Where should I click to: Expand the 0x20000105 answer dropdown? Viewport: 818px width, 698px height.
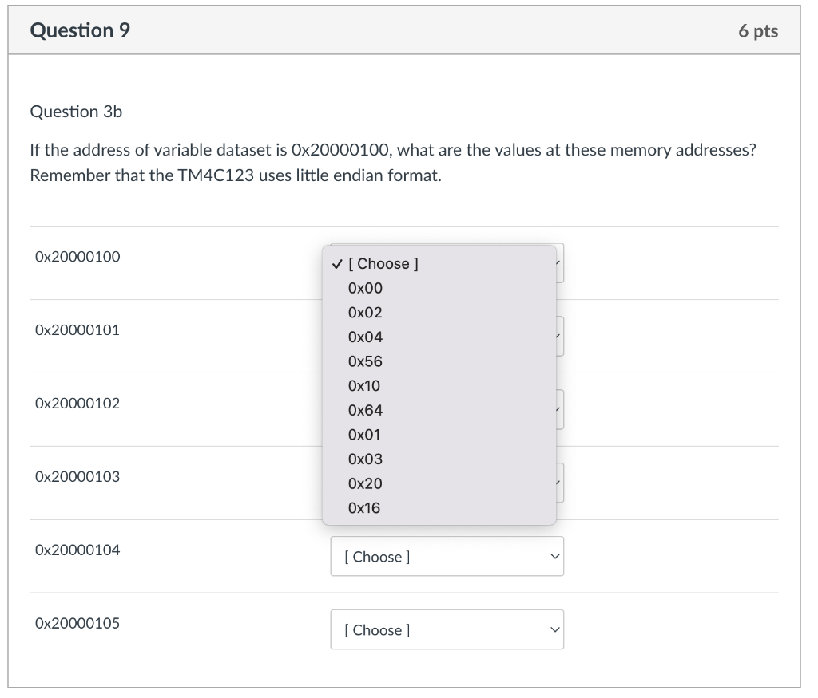447,630
